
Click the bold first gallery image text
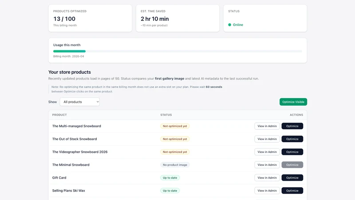click(170, 79)
